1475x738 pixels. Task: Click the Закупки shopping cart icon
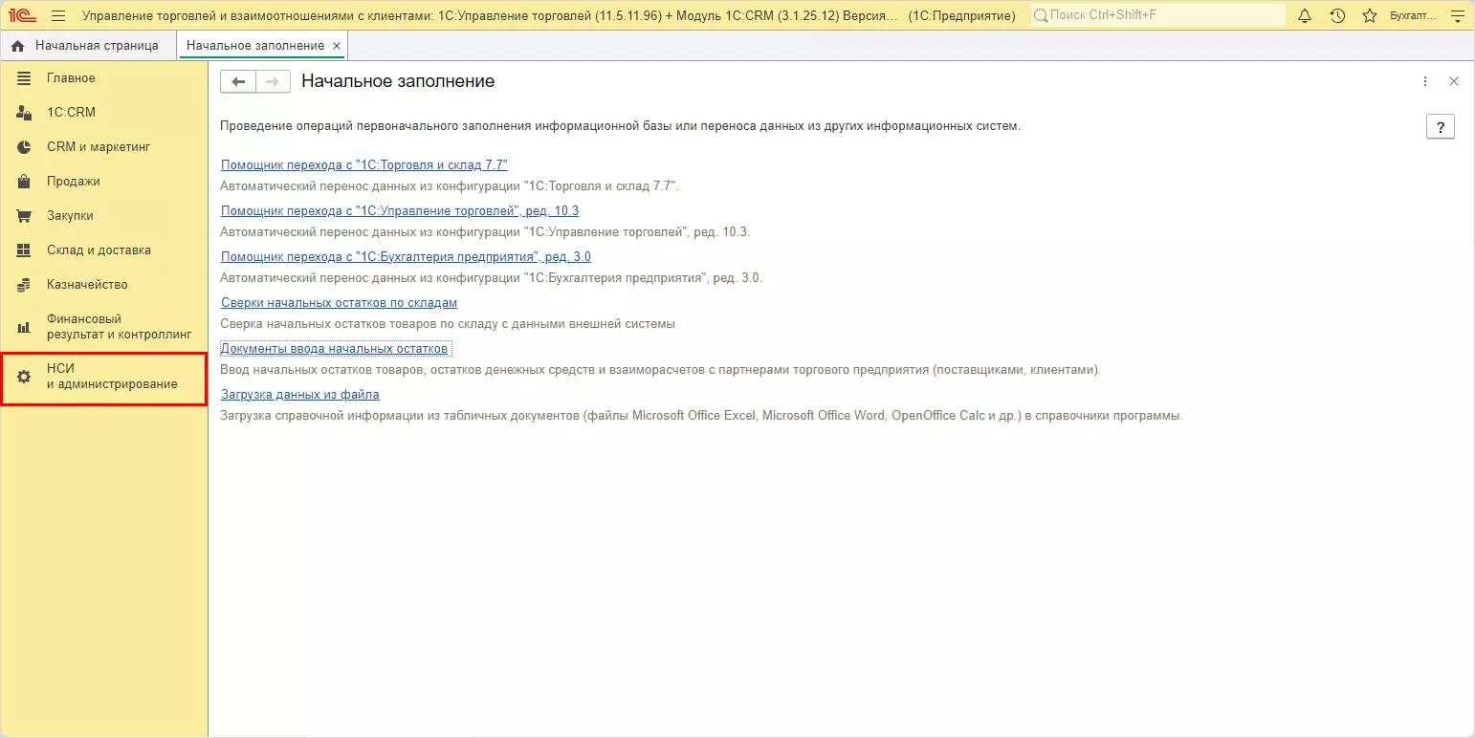[24, 216]
